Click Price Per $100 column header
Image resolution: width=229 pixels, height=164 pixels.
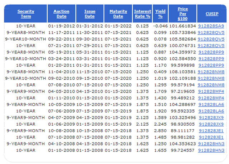183,14
